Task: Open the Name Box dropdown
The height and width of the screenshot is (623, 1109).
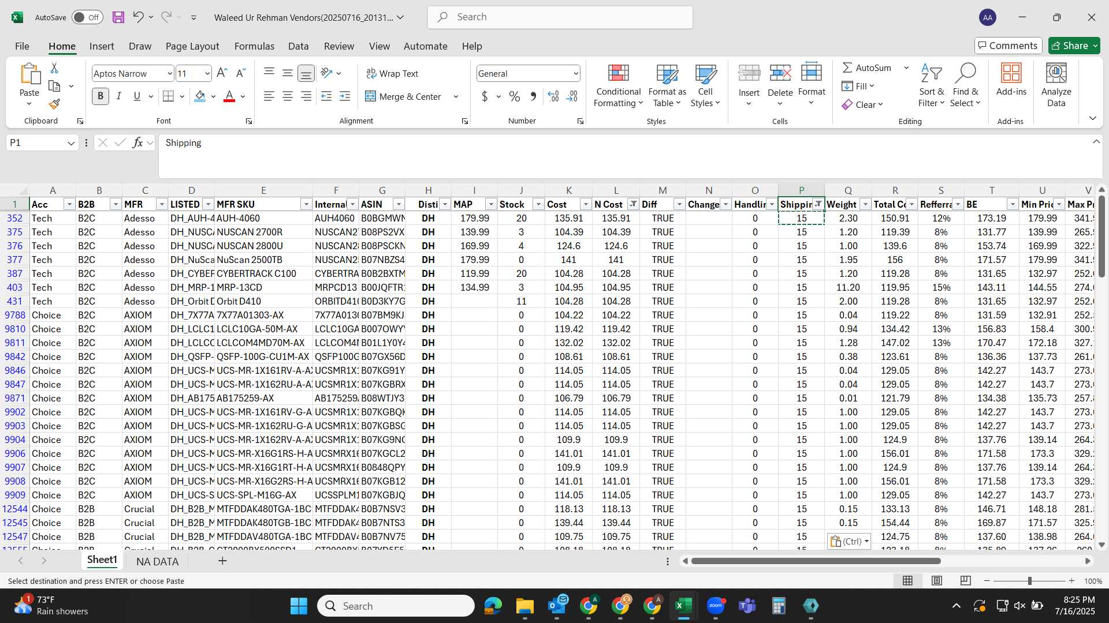Action: click(x=71, y=142)
